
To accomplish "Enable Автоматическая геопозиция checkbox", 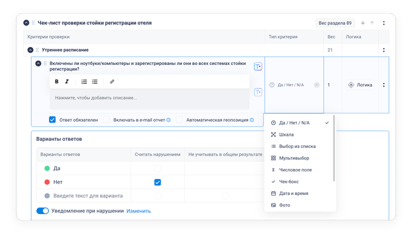I will pos(179,120).
